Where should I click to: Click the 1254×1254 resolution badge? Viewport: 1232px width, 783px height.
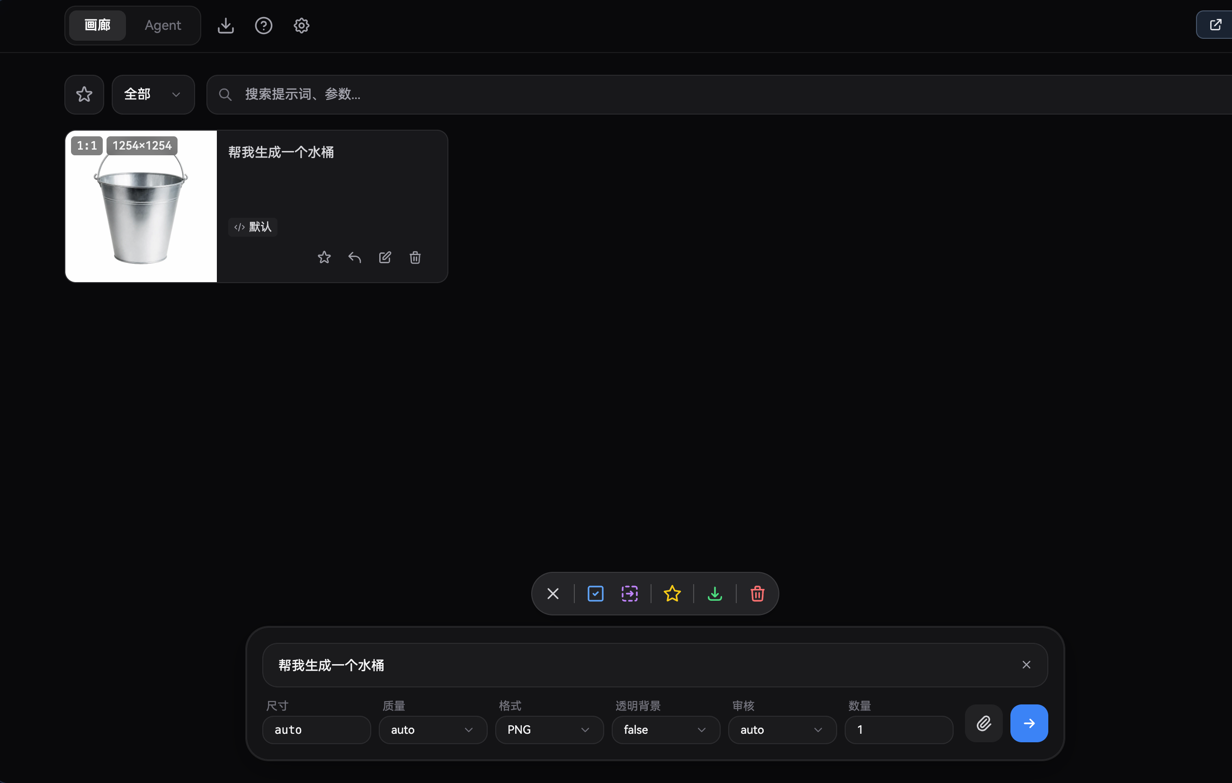click(142, 146)
